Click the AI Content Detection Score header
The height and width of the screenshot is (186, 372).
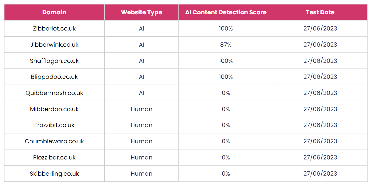coord(226,12)
